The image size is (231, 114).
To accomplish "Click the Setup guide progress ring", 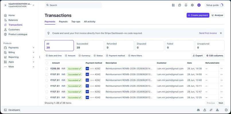I will (x=222, y=5).
